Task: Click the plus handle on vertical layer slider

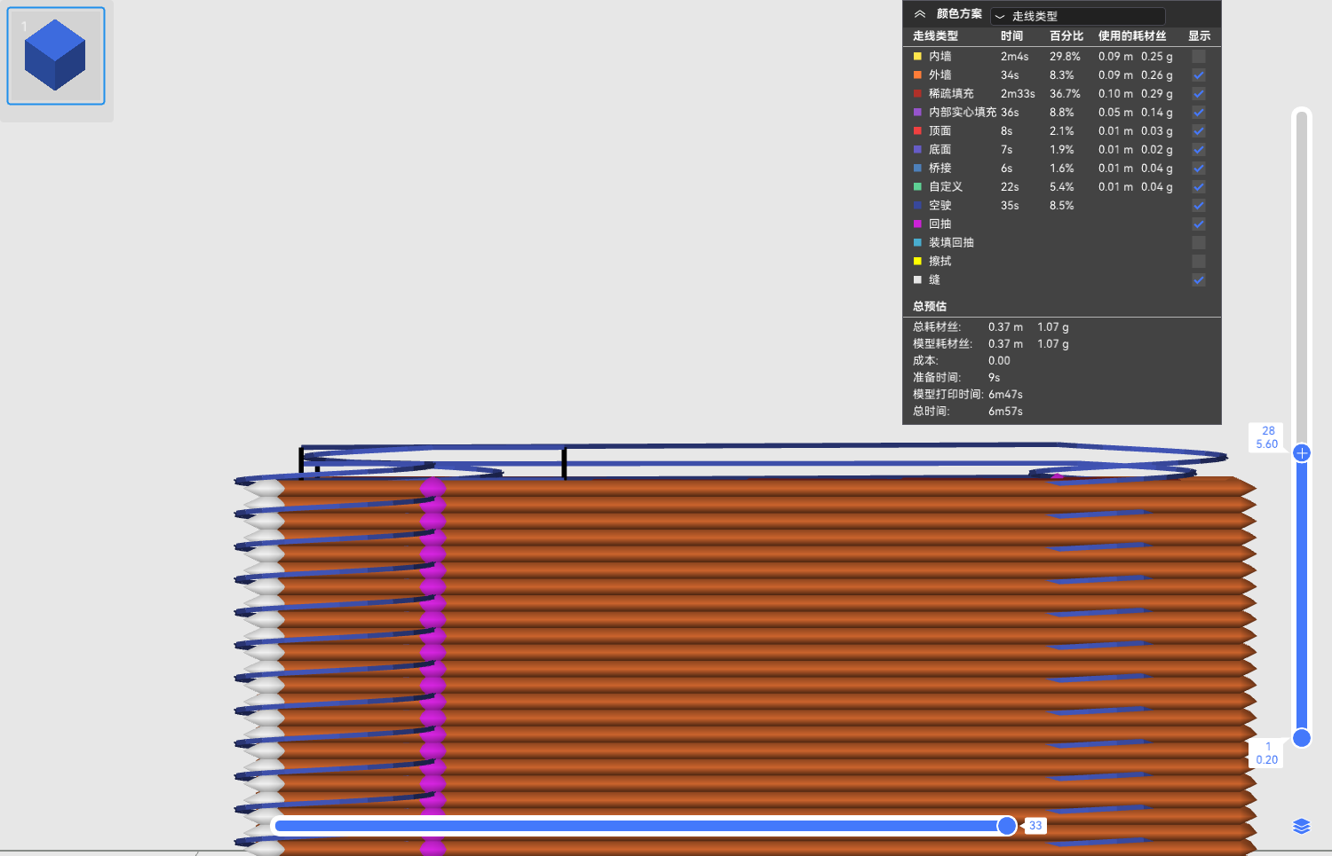Action: (1302, 453)
